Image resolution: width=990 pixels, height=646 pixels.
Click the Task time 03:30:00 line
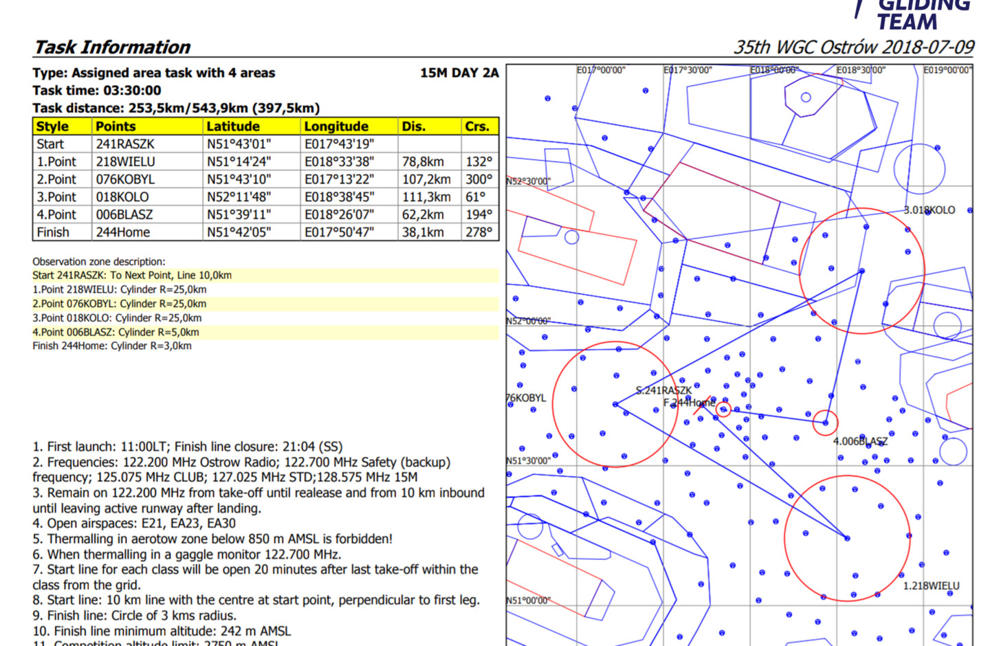point(97,91)
